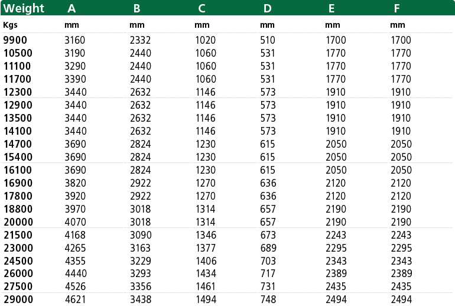Select column header A
The width and height of the screenshot is (455, 306).
[71, 8]
